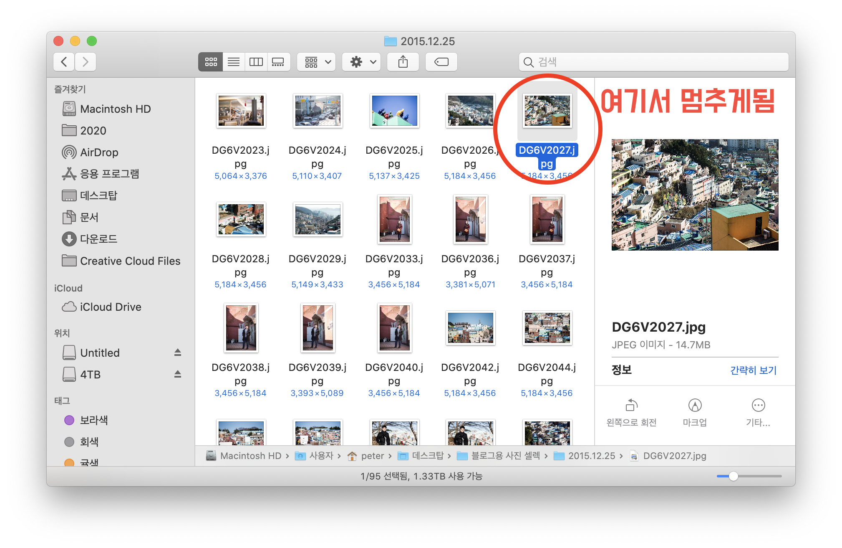Open AirDrop in the sidebar
This screenshot has width=842, height=548.
pos(99,152)
